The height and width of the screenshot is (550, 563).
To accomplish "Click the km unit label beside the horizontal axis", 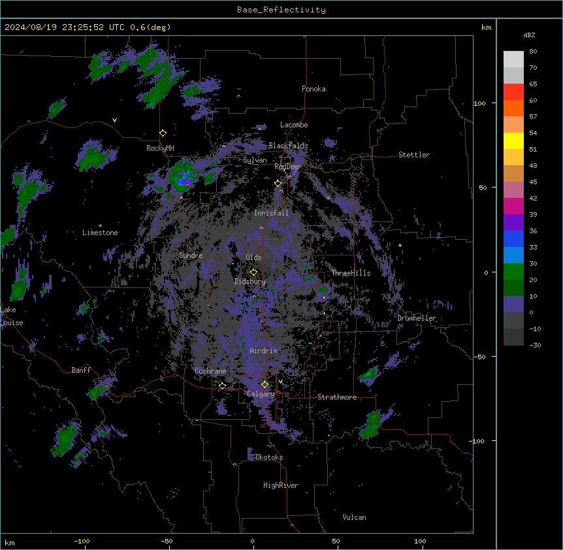I will pos(10,542).
